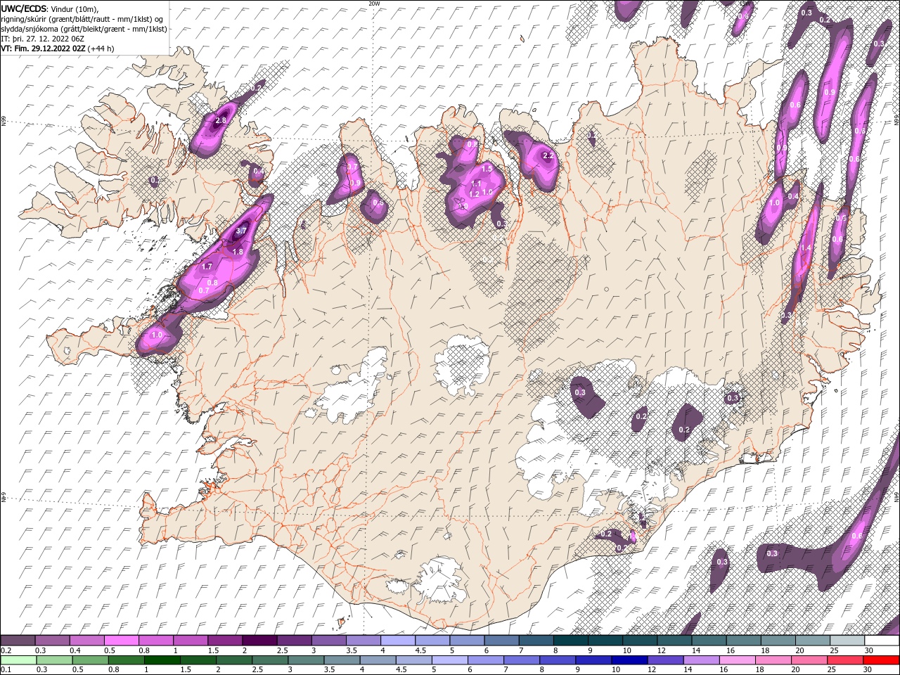Select the white 30 swatch in snow legend
Screen dimensions: 900x675
click(x=882, y=640)
